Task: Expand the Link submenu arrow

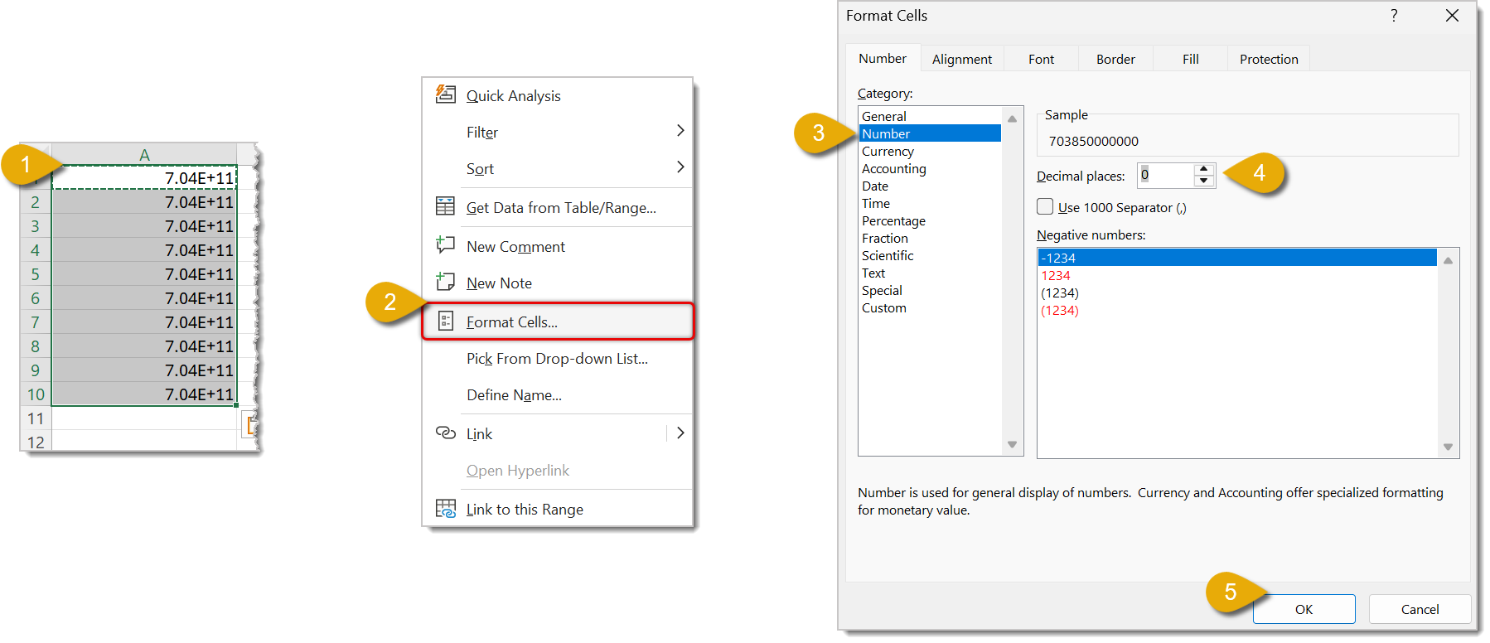Action: pos(680,433)
